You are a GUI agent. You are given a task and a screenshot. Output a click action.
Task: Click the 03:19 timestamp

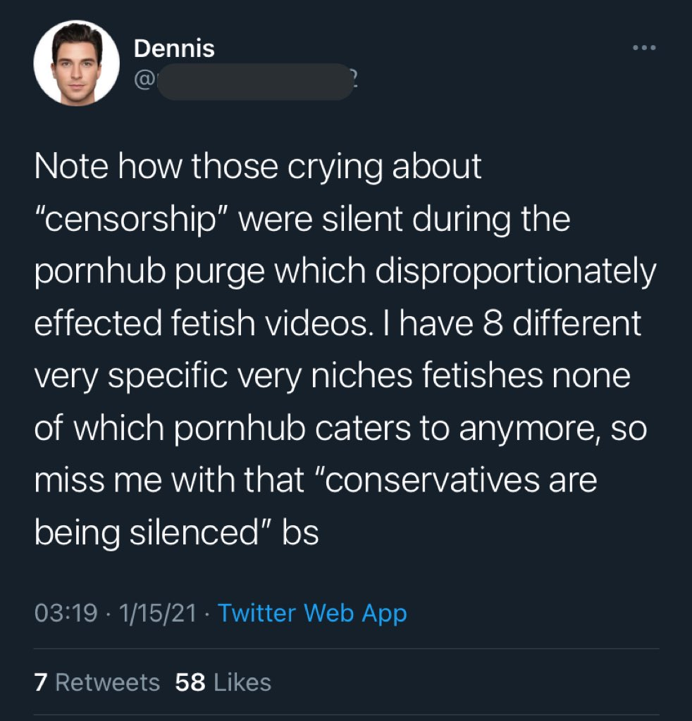(x=66, y=613)
